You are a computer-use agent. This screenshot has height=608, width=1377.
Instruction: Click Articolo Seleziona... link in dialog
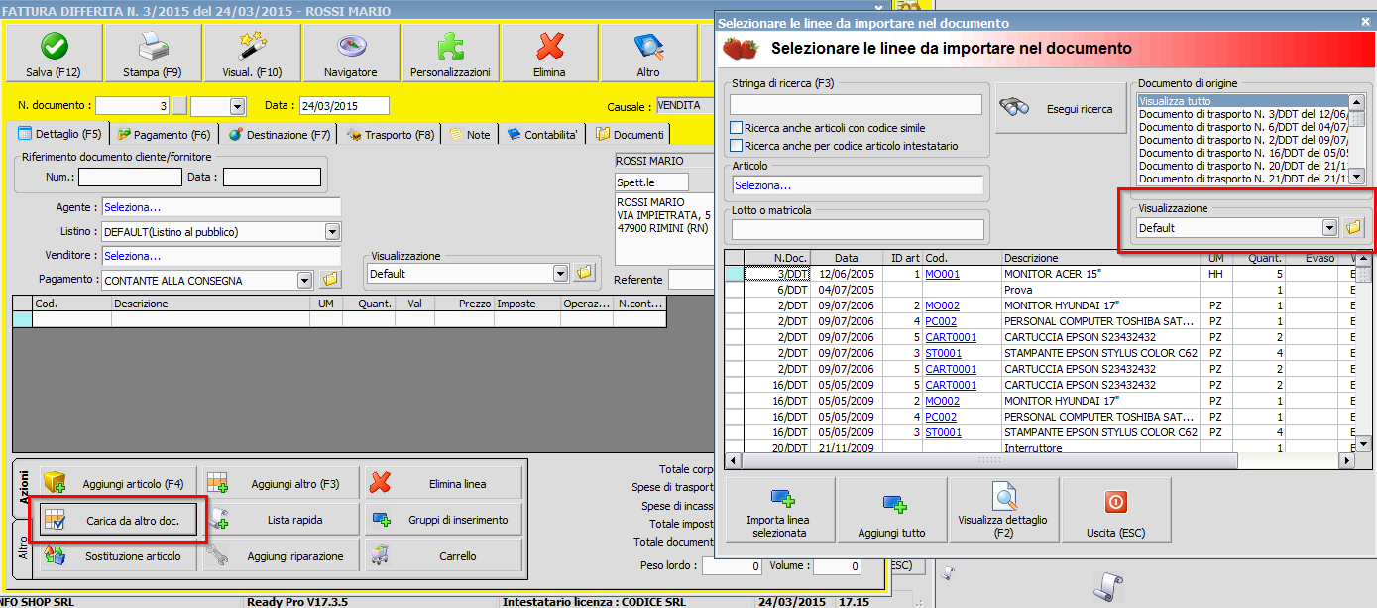pyautogui.click(x=762, y=185)
